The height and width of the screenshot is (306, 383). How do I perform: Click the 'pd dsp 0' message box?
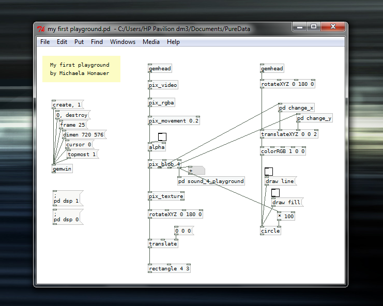66,217
